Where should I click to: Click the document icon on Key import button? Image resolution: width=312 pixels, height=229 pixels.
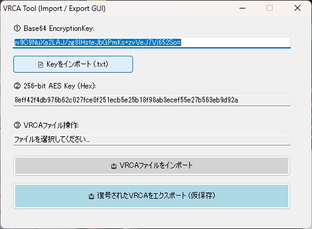point(41,65)
